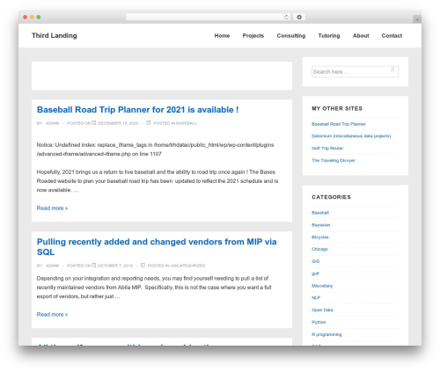The width and height of the screenshot is (440, 372).
Task: Click Read more under the MIP vendors post
Action: coord(52,315)
